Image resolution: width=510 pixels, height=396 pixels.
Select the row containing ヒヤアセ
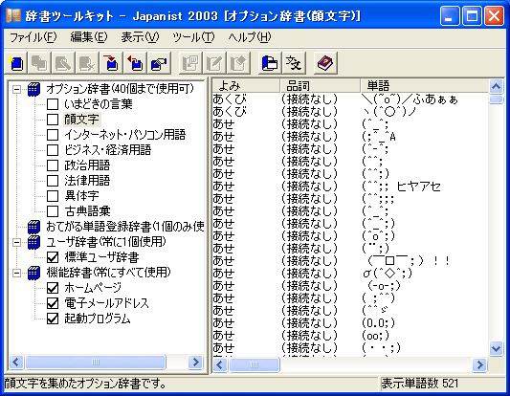point(350,187)
